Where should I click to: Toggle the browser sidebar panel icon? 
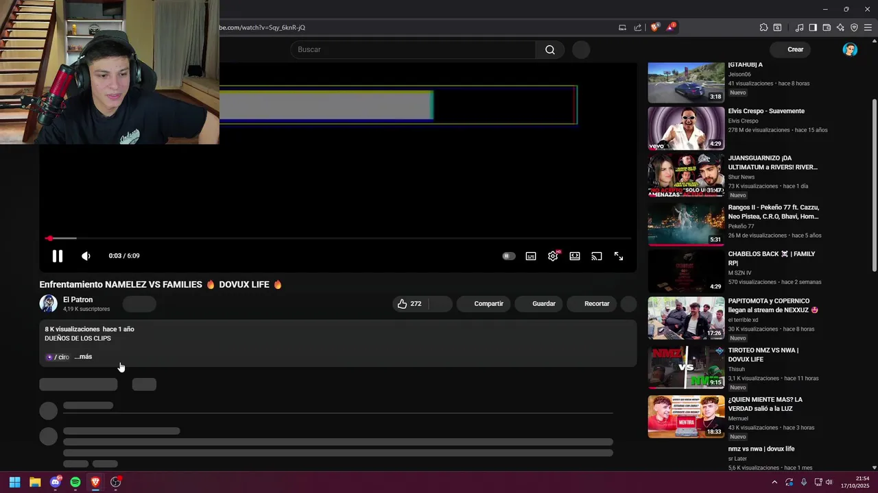pyautogui.click(x=813, y=27)
